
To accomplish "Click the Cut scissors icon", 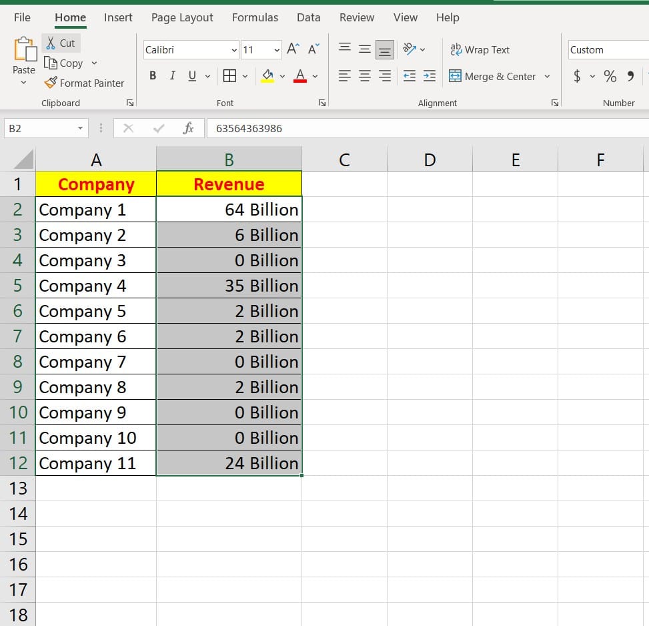I will tap(51, 43).
